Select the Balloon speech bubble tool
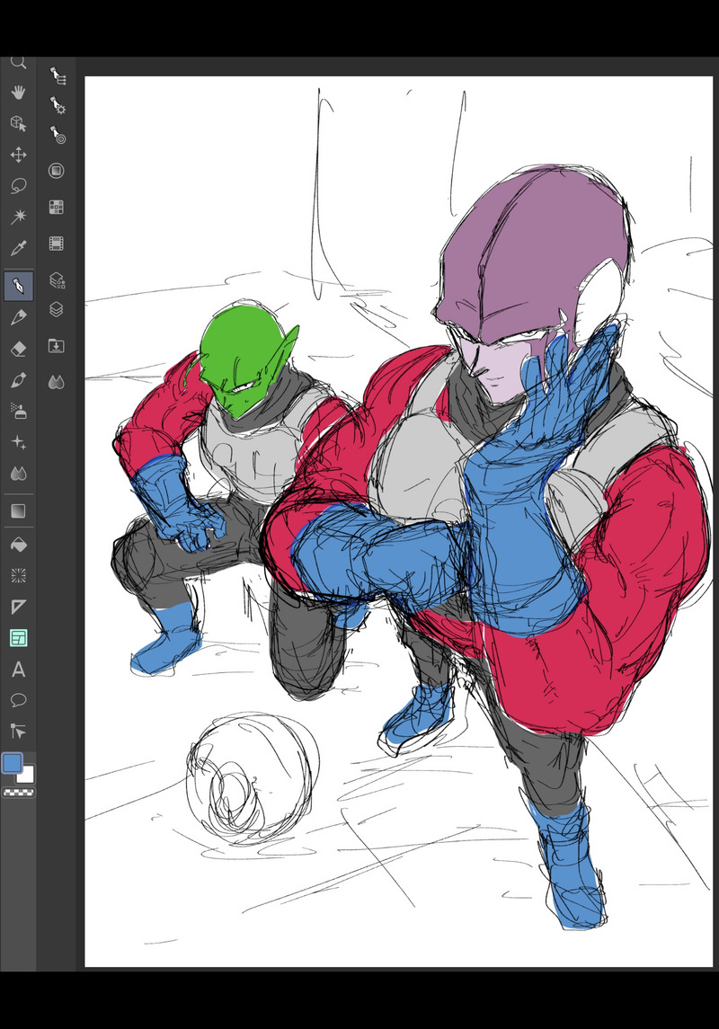Viewport: 719px width, 1029px height. (18, 700)
